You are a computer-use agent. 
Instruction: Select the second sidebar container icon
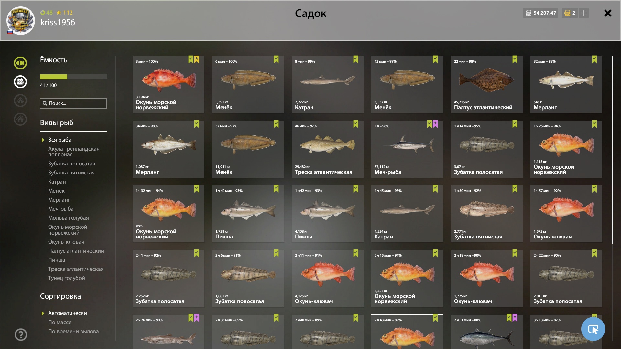tap(20, 82)
